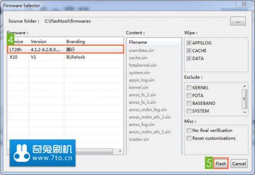Select loader.sin in content list
Image resolution: width=255 pixels, height=175 pixels.
139,139
